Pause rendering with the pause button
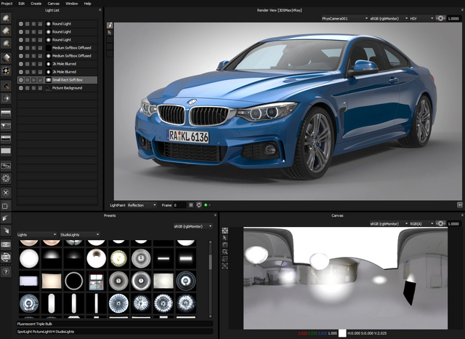This screenshot has width=465, height=339. [x=191, y=205]
